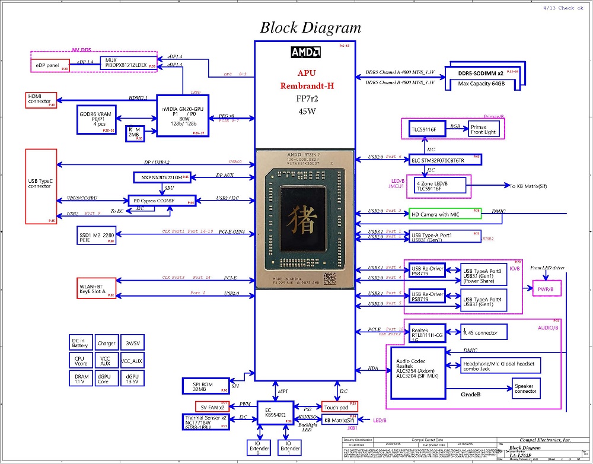Click the nVIDIA GN20-GPU block
The width and height of the screenshot is (593, 464).
(x=183, y=116)
